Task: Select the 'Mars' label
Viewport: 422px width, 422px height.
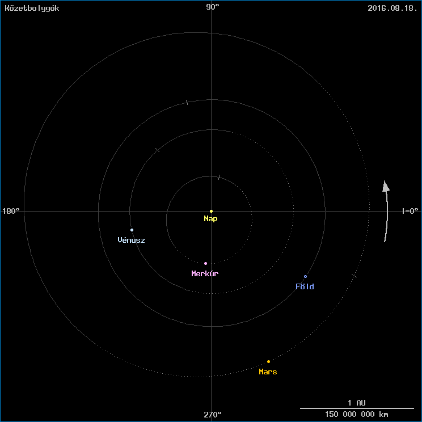Action: [268, 372]
